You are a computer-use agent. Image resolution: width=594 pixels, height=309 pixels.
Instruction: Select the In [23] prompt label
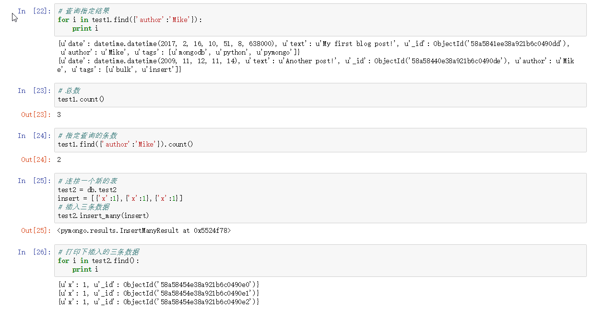pyautogui.click(x=34, y=91)
